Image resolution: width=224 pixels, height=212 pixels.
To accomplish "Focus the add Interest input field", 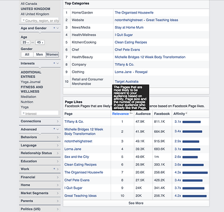I will point(40,113).
